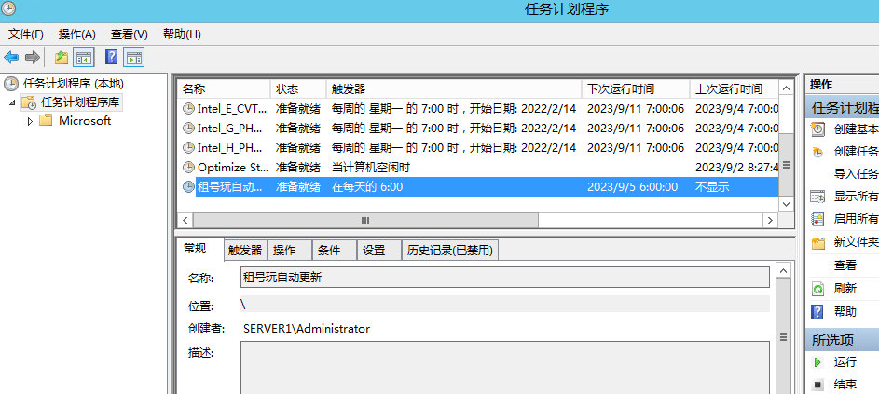The width and height of the screenshot is (879, 394).
Task: Click the 创建者 value SERVER1\Administrator
Action: (307, 329)
